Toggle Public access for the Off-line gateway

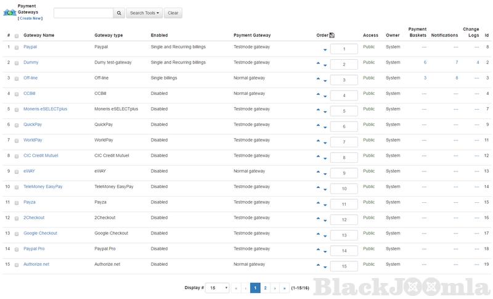369,78
